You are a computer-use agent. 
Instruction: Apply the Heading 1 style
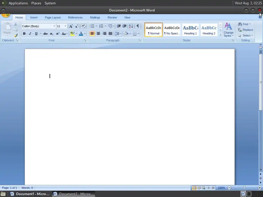click(x=190, y=30)
